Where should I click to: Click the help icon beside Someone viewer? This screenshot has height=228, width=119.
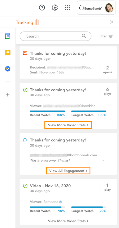click(x=61, y=202)
